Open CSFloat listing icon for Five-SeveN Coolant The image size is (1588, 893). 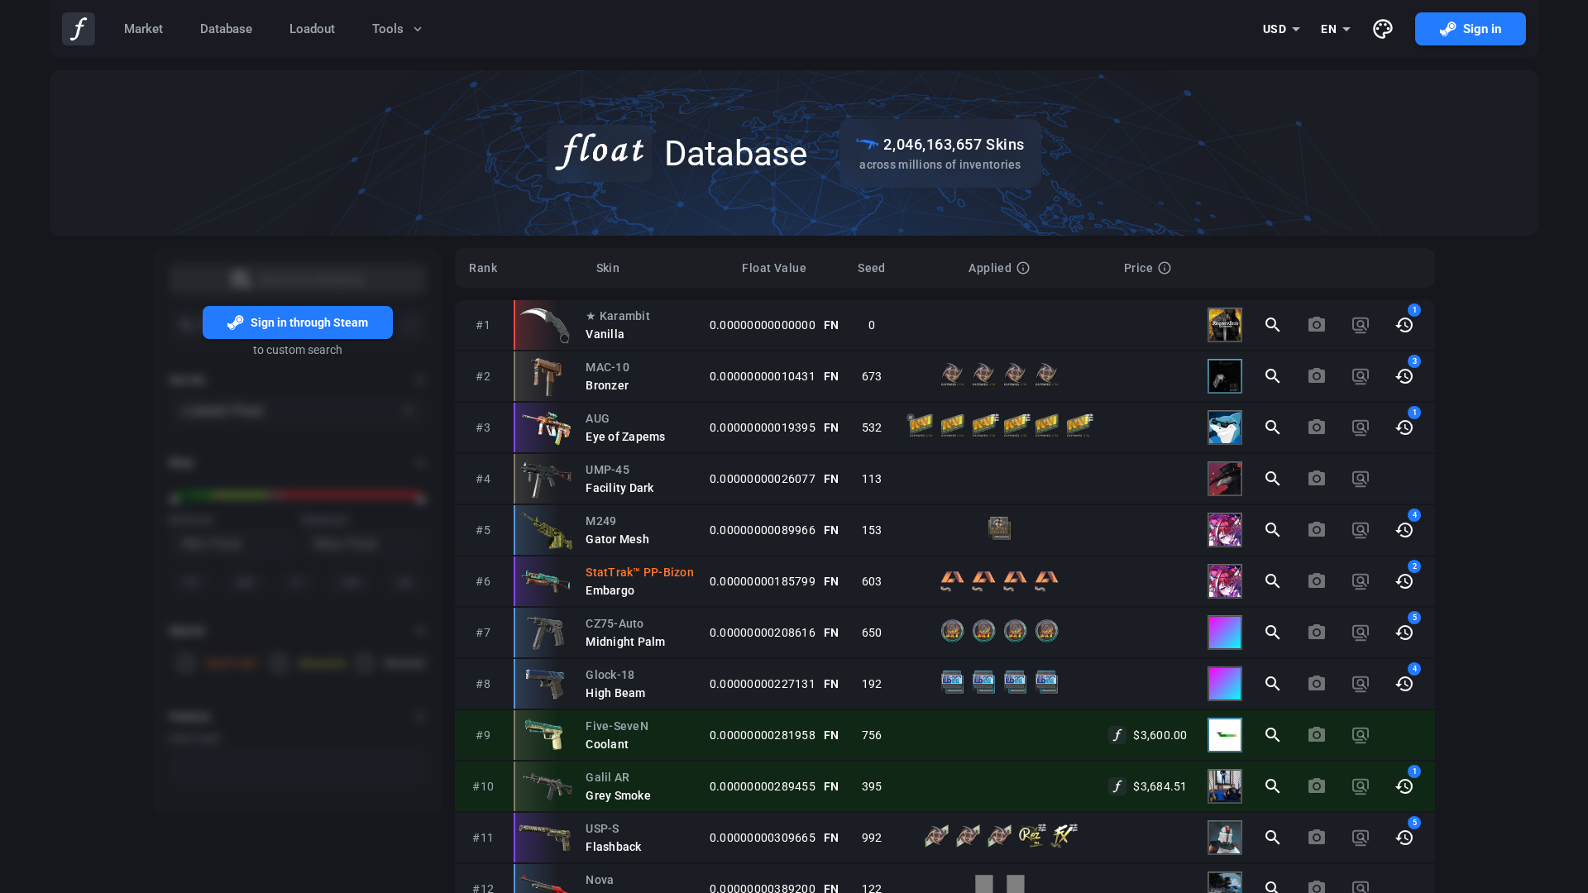tap(1117, 735)
